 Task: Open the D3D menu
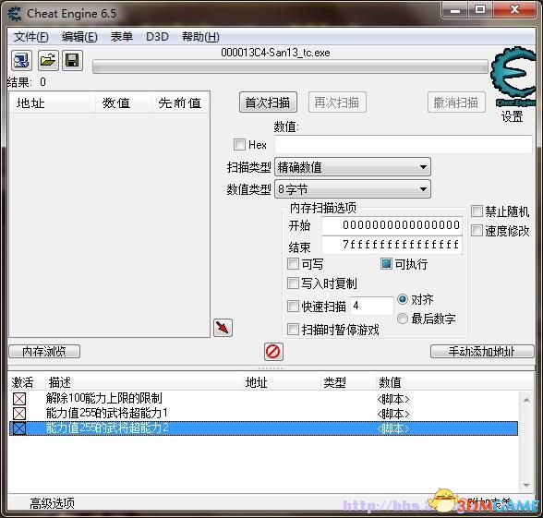157,37
